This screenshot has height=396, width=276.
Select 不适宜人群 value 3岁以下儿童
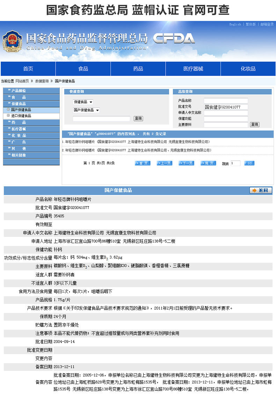[x=65, y=283]
